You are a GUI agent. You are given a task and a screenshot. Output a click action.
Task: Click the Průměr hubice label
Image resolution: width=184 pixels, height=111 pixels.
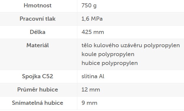pyautogui.click(x=38, y=90)
